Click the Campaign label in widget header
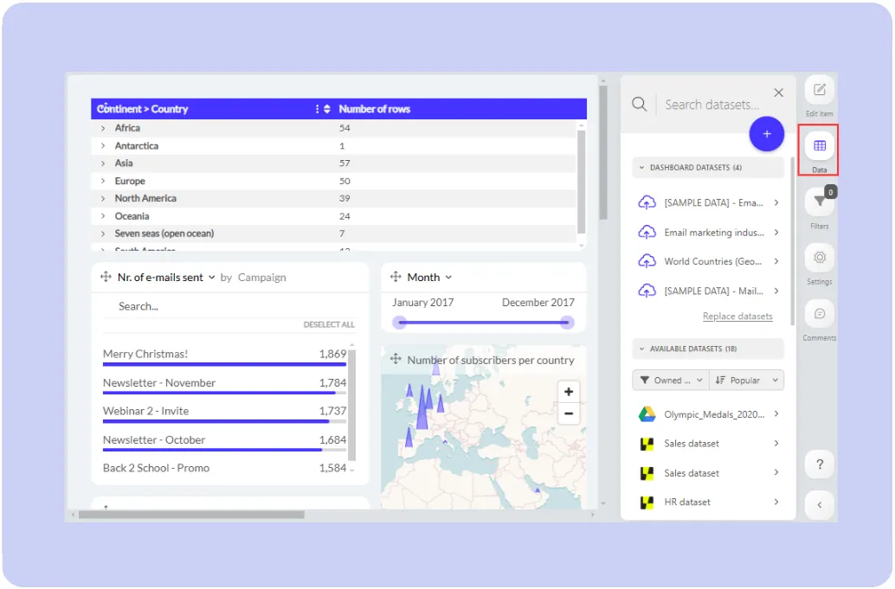Screen dimensions: 895x589 pyautogui.click(x=262, y=277)
